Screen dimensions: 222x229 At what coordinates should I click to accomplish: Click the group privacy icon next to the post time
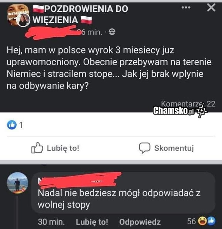tap(112, 32)
